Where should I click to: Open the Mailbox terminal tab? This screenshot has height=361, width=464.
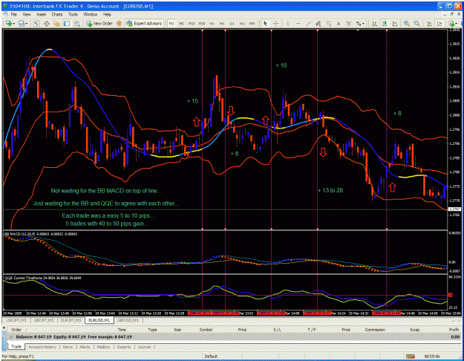point(103,347)
